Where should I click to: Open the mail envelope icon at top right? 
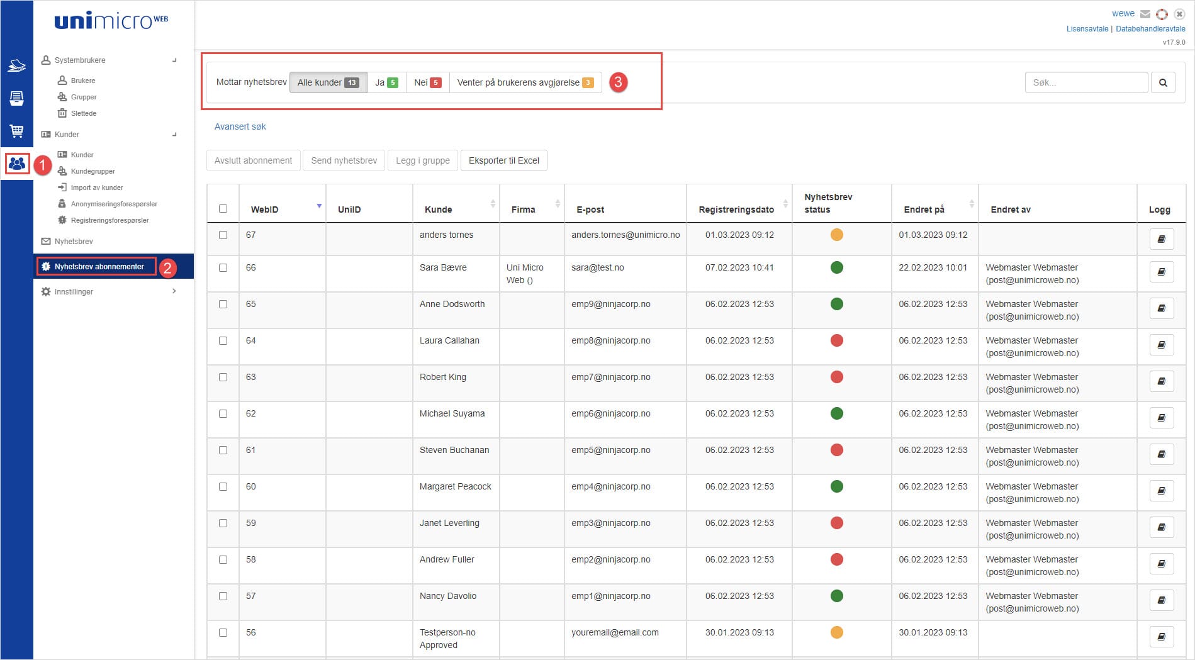click(1145, 14)
